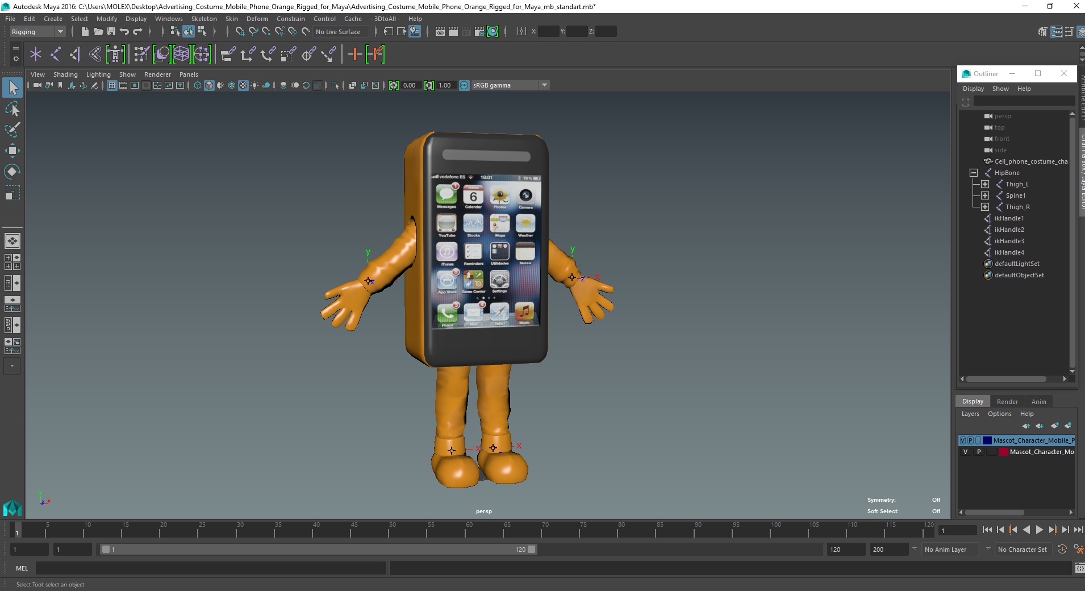Choose the Create Joints shelf tool

tap(56, 55)
